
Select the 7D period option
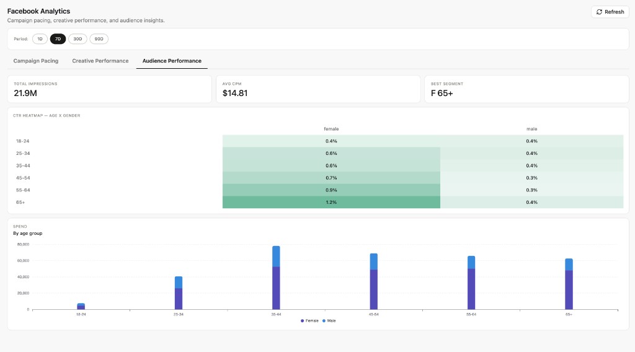(x=58, y=39)
